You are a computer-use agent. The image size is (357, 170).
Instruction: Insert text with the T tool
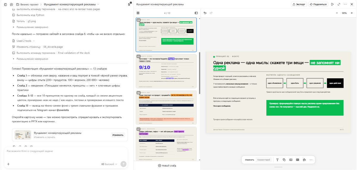click(x=277, y=160)
